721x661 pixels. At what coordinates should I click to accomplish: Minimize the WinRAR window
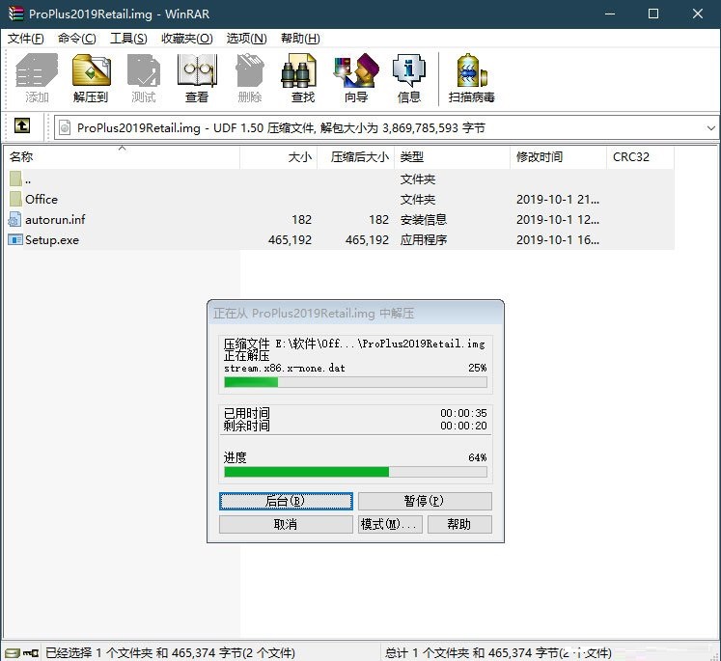point(610,14)
